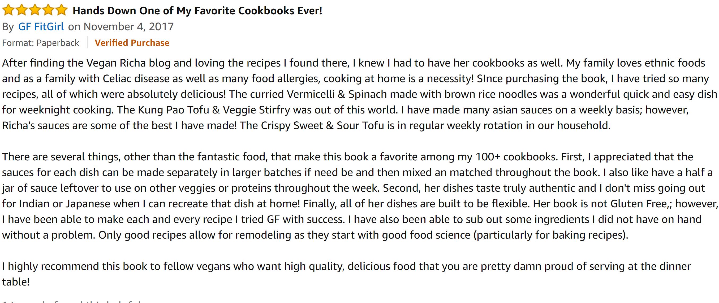Click the divider beside 'Format: Paperback'

pos(87,43)
